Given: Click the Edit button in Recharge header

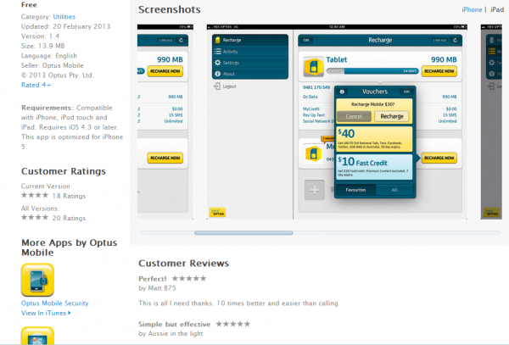Looking at the screenshot, I should pyautogui.click(x=306, y=40).
